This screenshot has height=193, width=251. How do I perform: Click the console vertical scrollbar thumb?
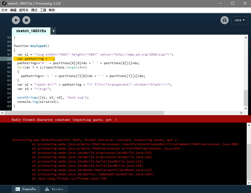pos(249,162)
